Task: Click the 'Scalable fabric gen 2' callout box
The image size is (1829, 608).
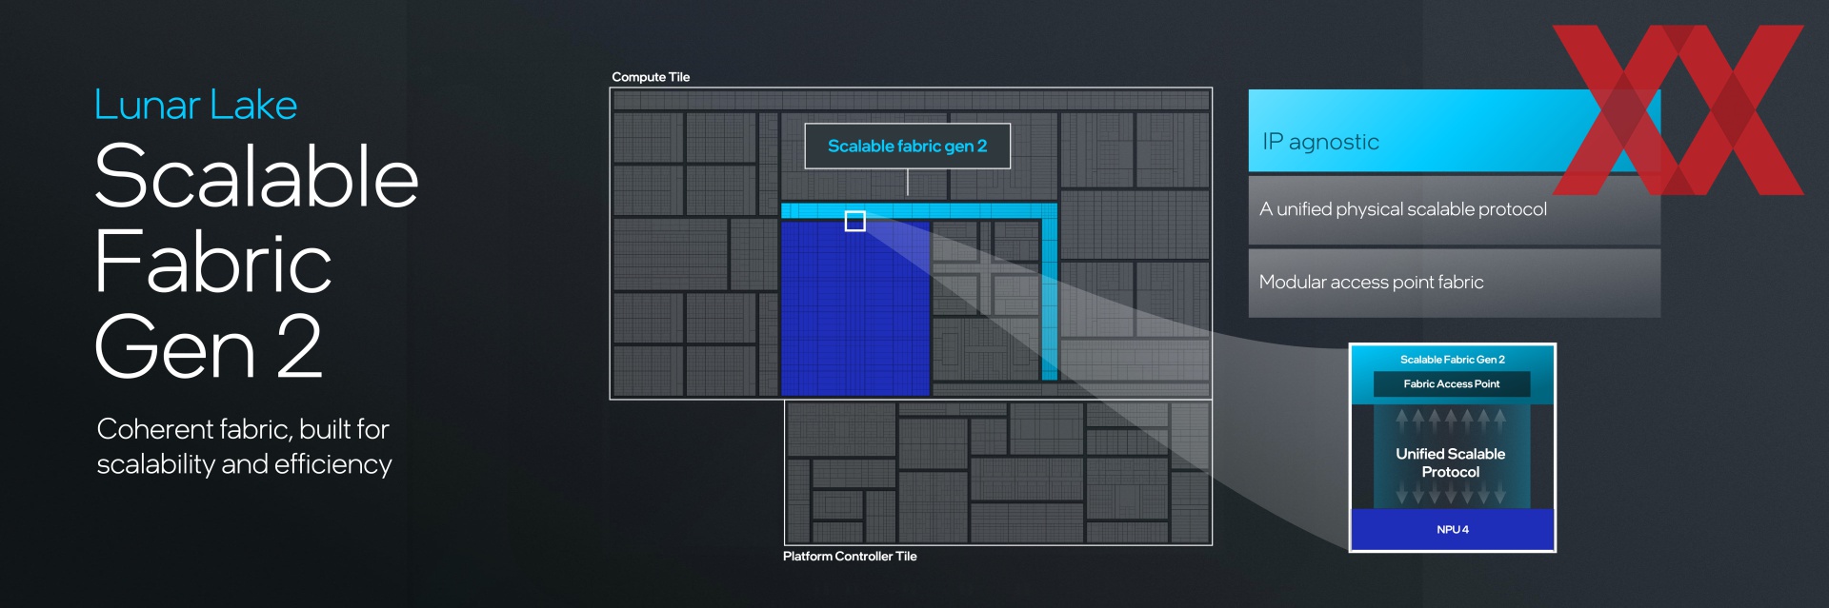Action: [x=907, y=146]
